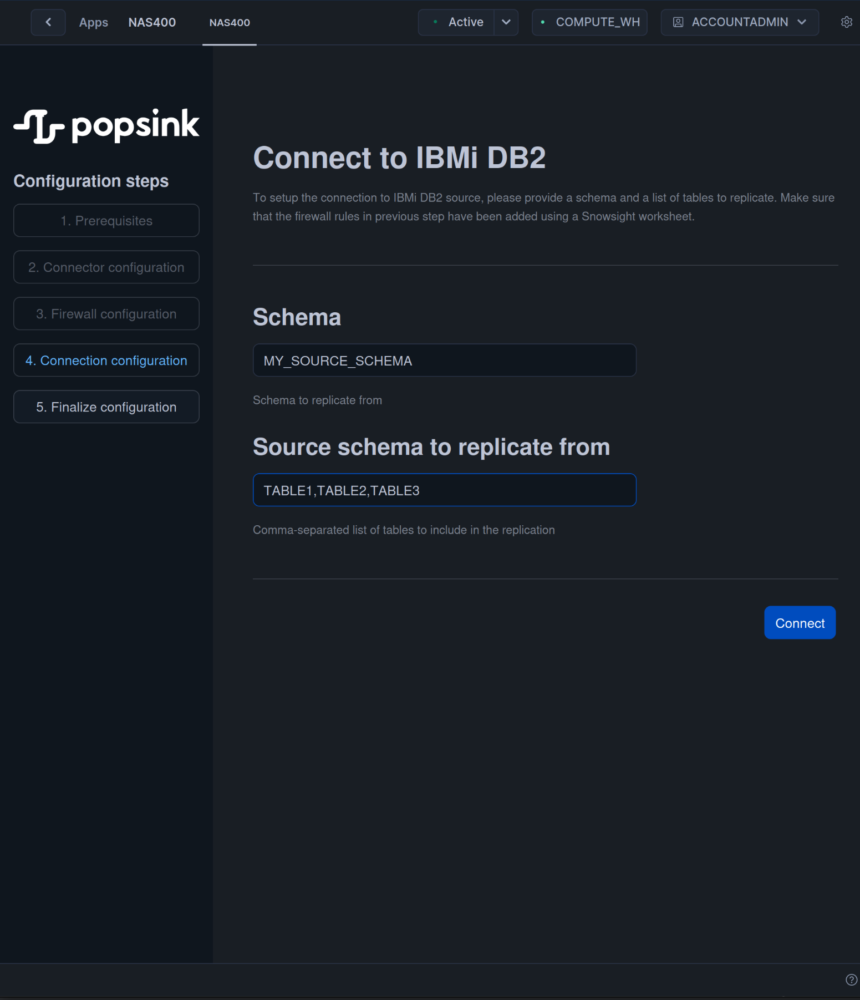
Task: Select the COMPUTE_WH warehouse selector
Action: 589,22
